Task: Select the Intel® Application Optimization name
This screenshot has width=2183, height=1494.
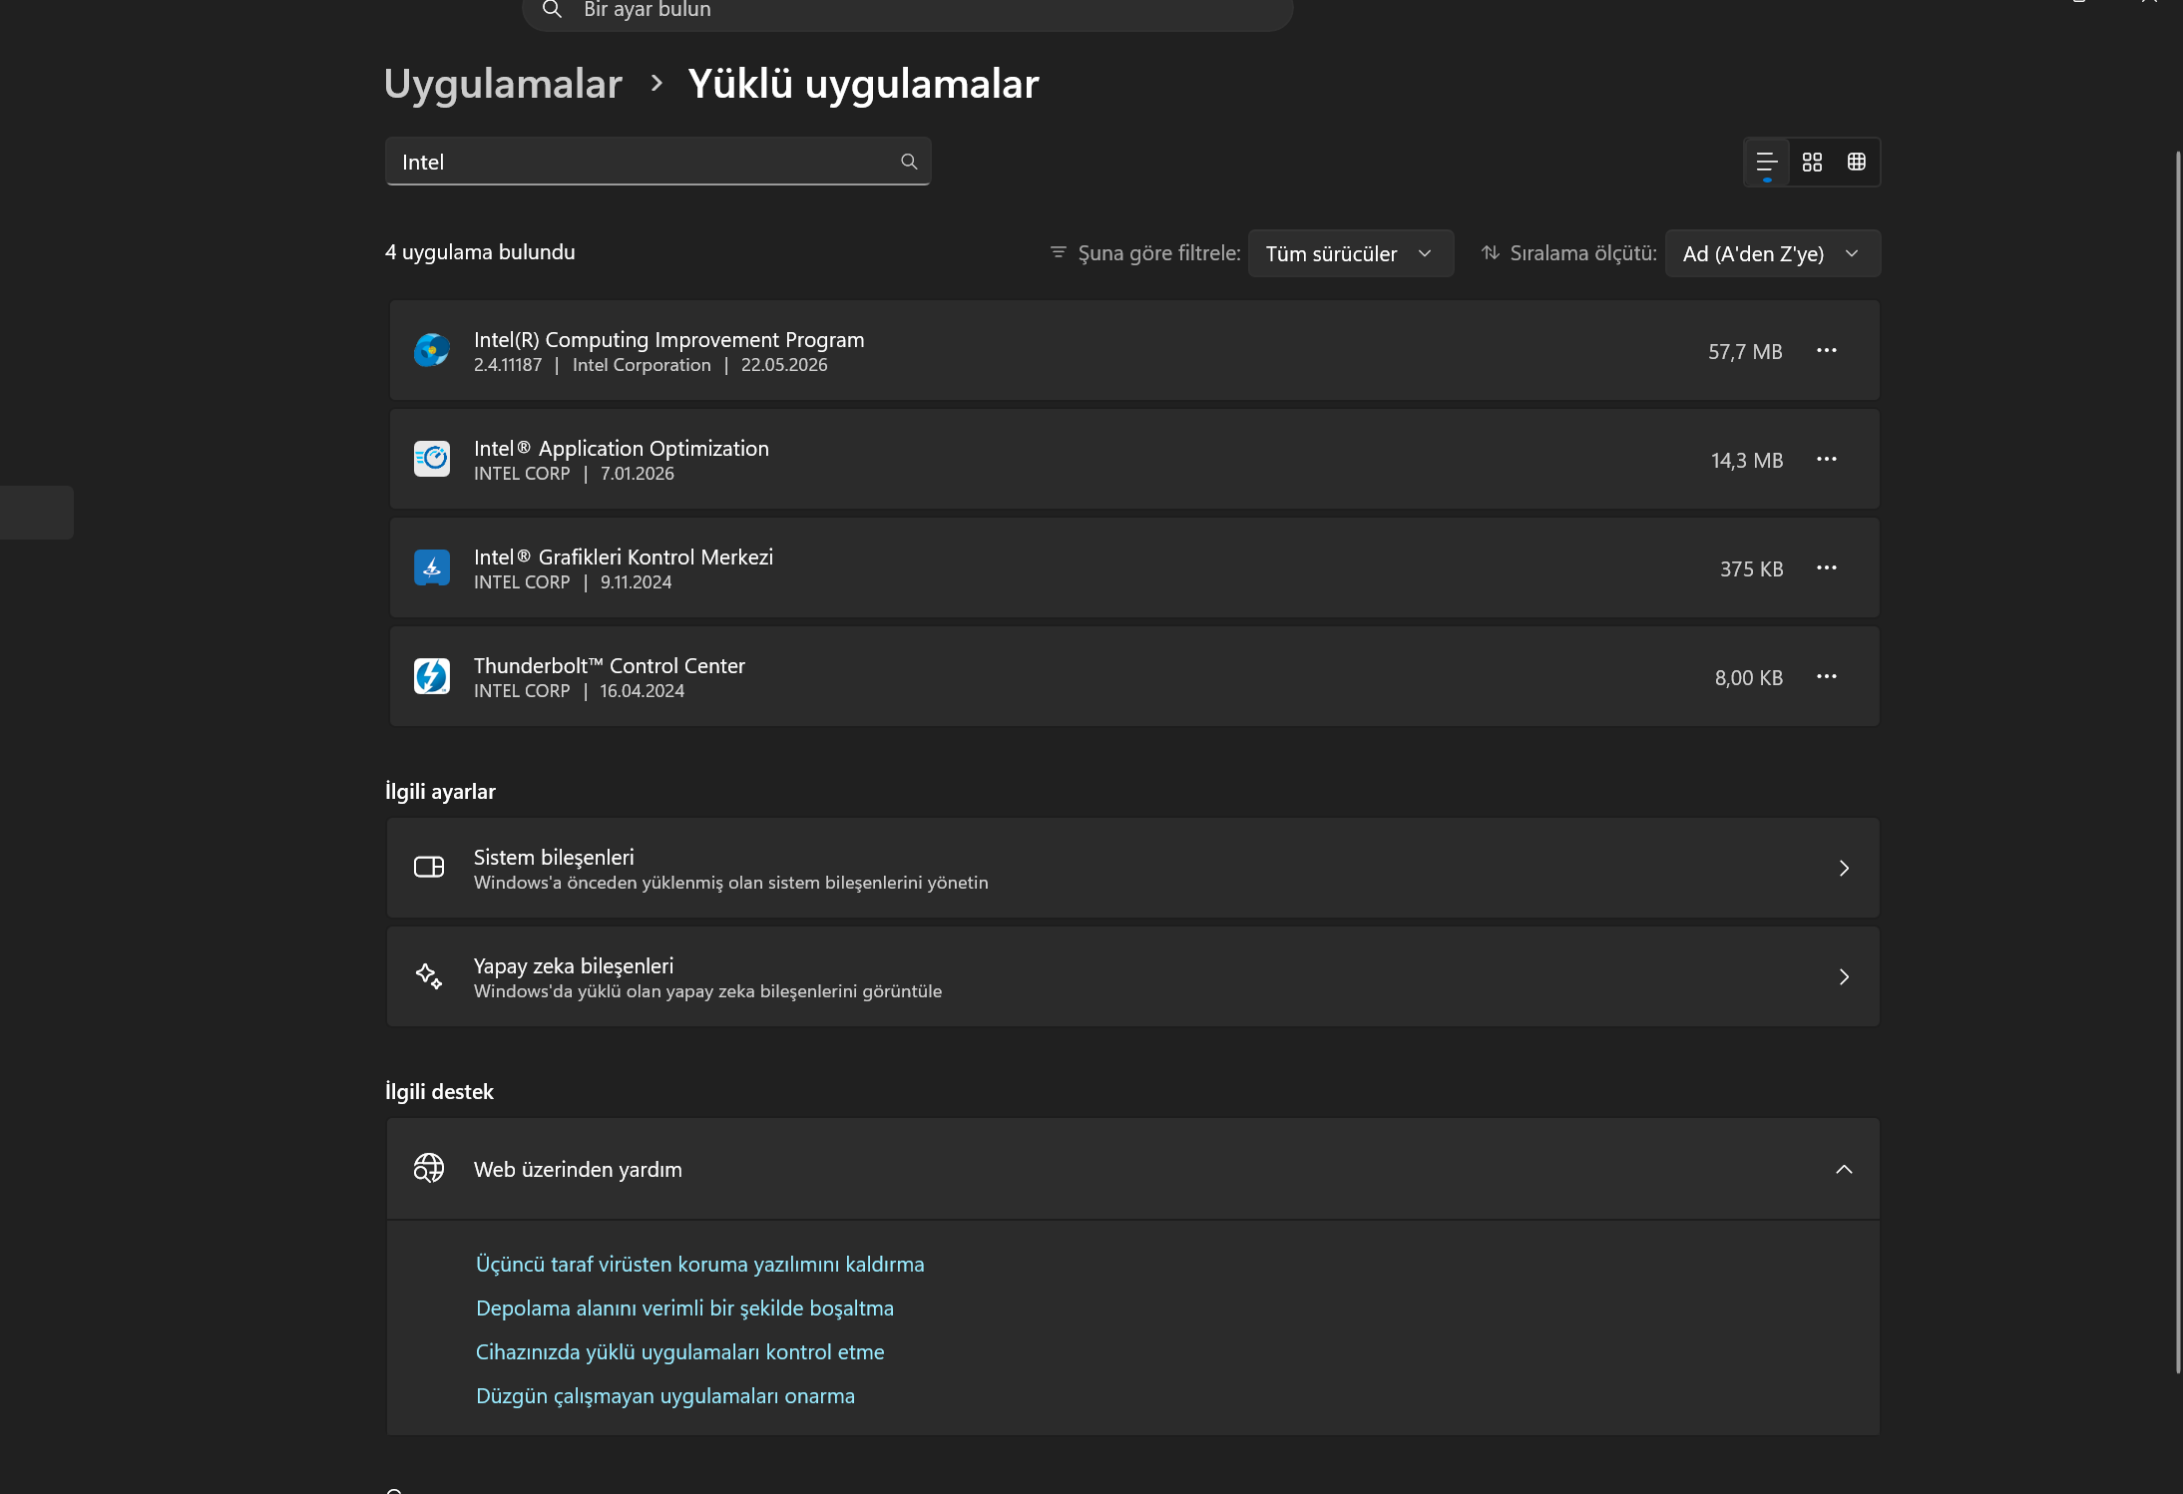Action: click(621, 448)
